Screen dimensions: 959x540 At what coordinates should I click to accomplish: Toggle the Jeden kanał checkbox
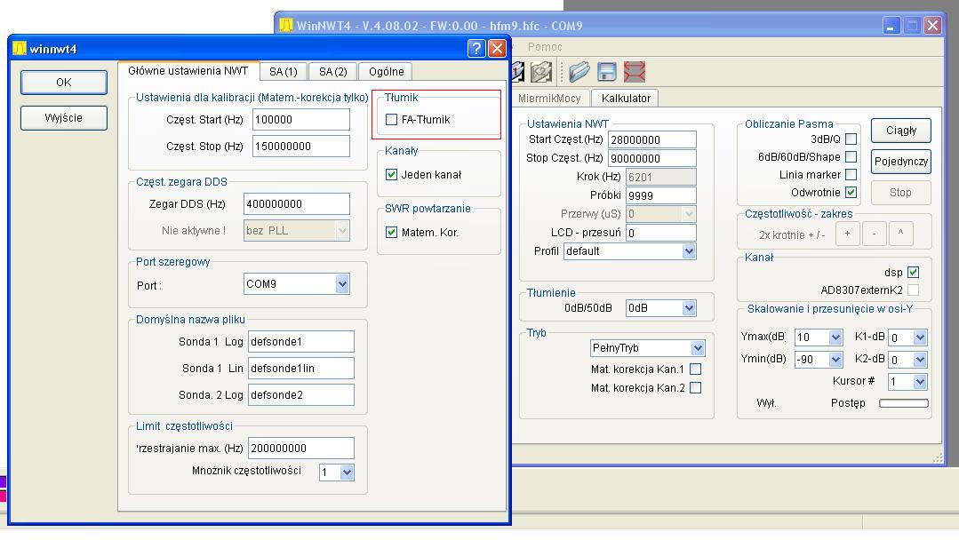392,175
